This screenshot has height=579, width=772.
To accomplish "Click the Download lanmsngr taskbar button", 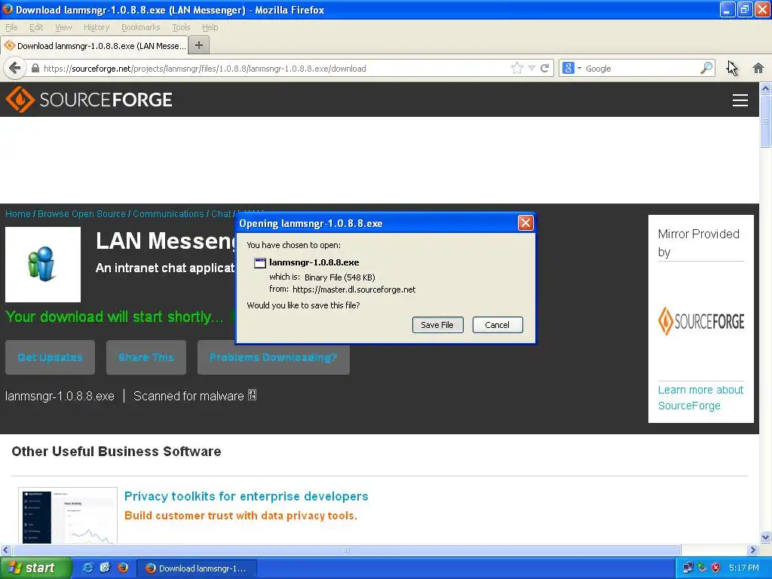I will pyautogui.click(x=196, y=568).
